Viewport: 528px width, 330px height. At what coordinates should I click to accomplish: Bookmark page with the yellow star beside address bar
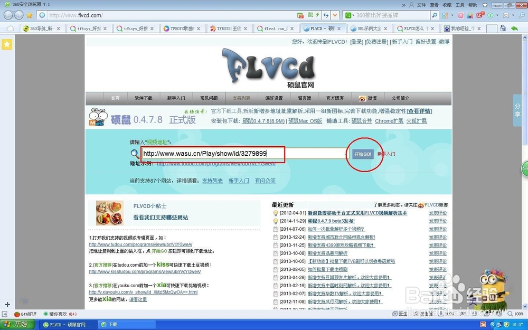tap(30, 15)
